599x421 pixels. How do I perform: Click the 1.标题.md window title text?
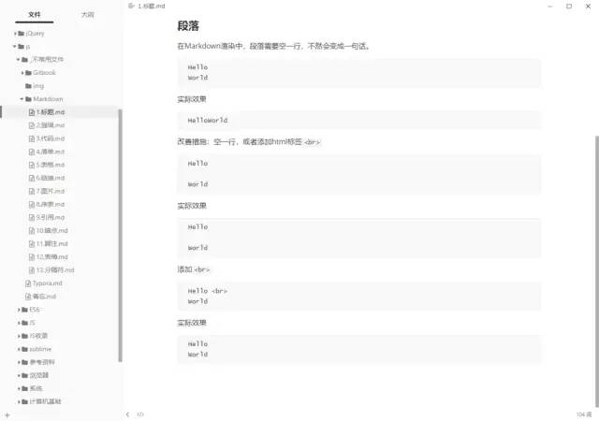[152, 7]
